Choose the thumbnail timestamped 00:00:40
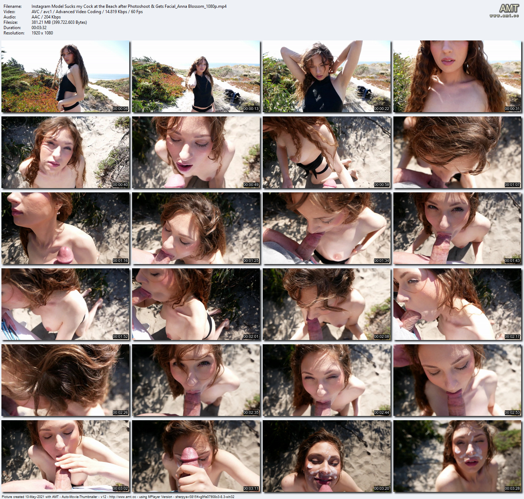This screenshot has width=524, height=499. pyautogui.click(x=65, y=152)
